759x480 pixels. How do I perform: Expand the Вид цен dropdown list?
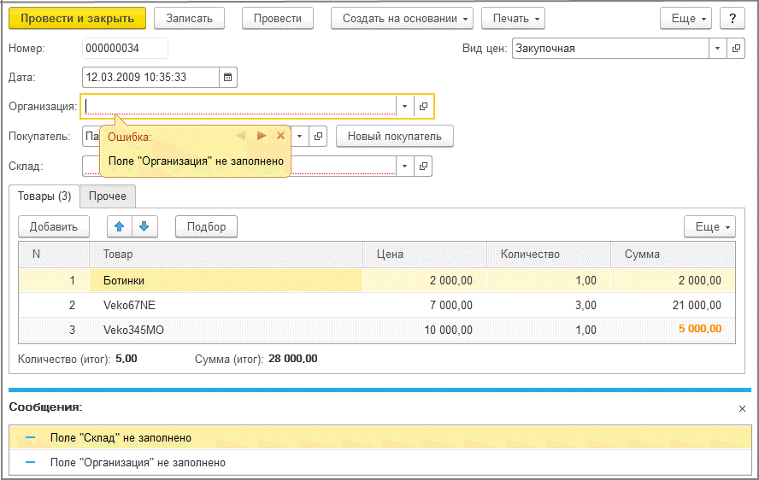[717, 49]
